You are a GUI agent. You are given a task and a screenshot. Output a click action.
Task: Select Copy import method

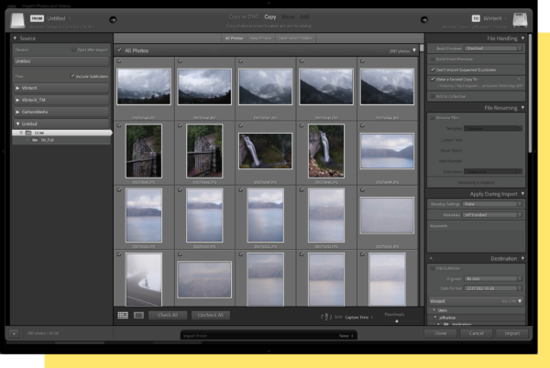pos(270,16)
